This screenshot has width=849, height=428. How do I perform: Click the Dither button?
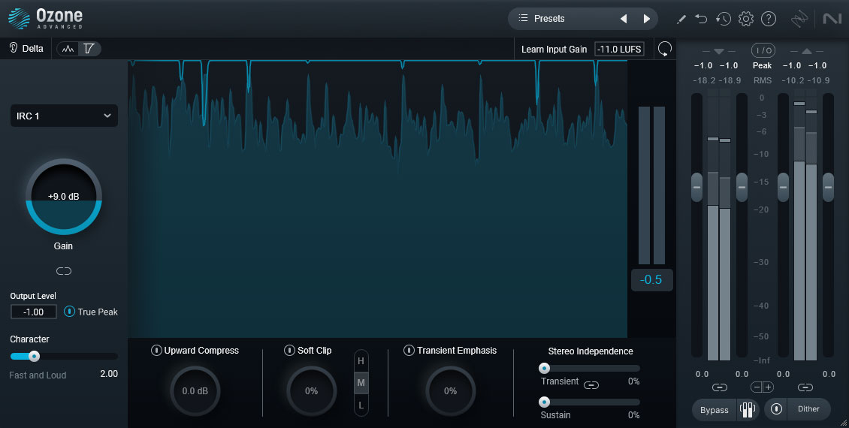point(808,409)
